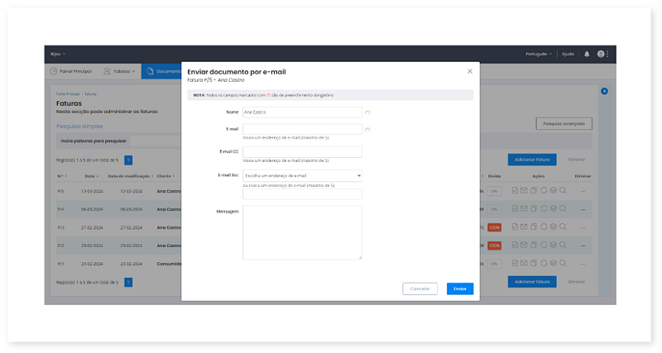Go to Painel Principal tab
The image size is (662, 353).
click(71, 71)
